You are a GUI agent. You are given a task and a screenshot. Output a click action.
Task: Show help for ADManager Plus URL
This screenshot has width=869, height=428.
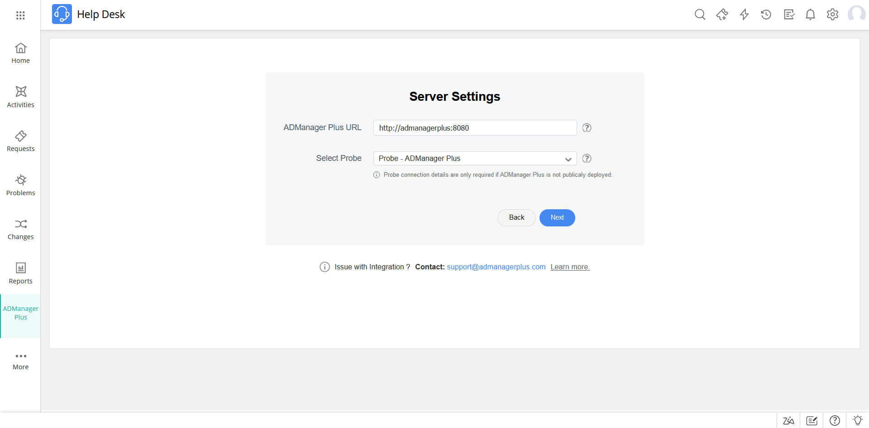pyautogui.click(x=587, y=128)
